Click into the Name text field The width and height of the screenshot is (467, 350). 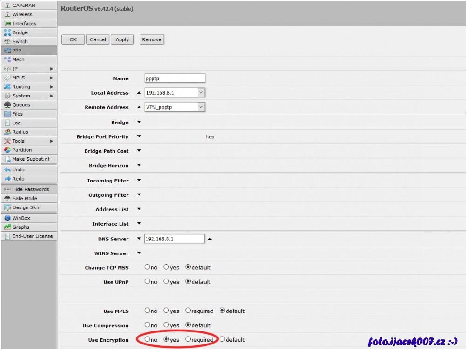coord(174,78)
